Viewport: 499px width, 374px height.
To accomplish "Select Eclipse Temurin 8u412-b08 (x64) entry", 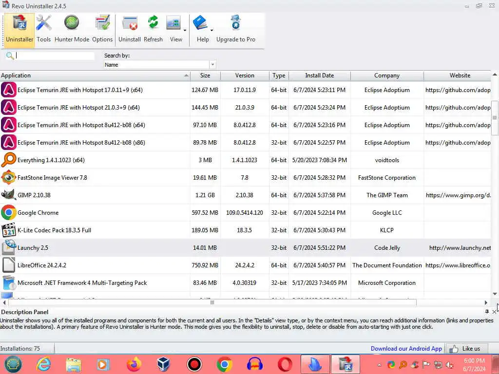I will [246, 125].
